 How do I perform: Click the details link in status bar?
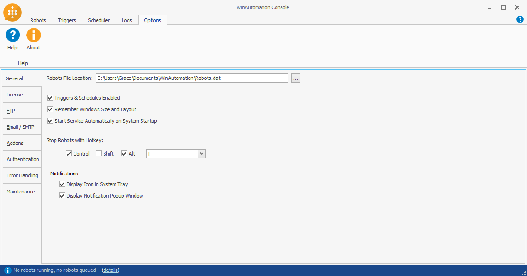110,270
